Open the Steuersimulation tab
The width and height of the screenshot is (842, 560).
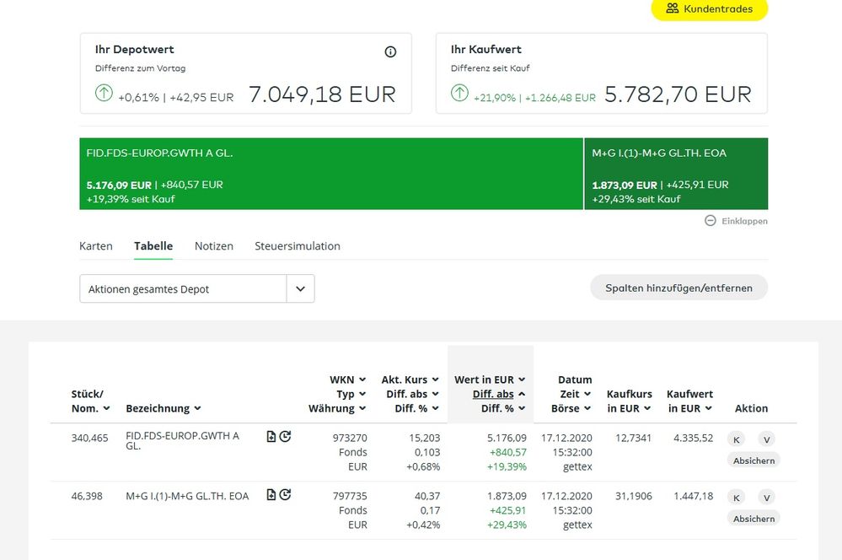298,246
